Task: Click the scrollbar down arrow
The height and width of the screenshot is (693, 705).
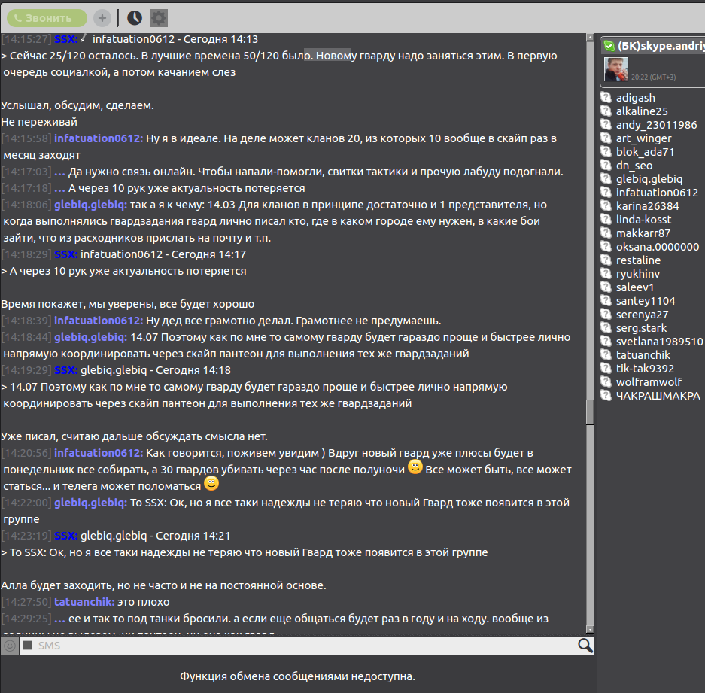Action: pos(591,629)
